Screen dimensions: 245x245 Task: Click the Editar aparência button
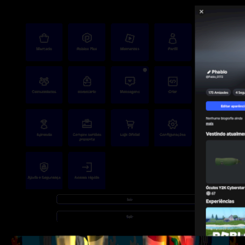click(225, 106)
